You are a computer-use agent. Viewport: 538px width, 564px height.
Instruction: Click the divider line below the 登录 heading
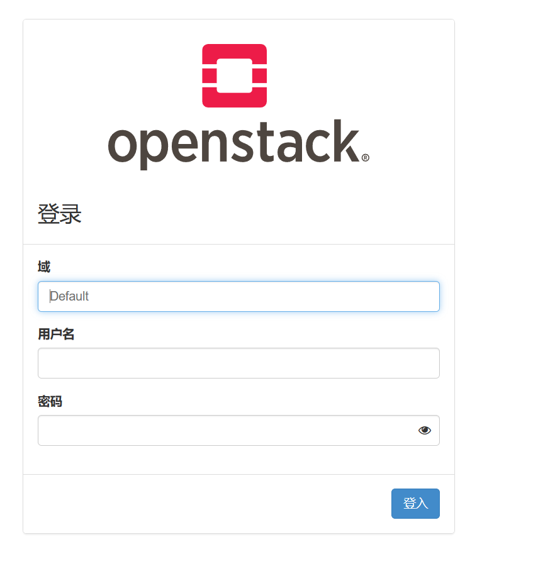coord(238,244)
